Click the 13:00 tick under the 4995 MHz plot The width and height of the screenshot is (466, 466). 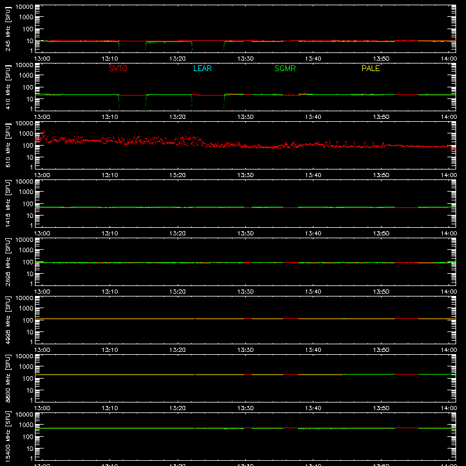coord(42,350)
